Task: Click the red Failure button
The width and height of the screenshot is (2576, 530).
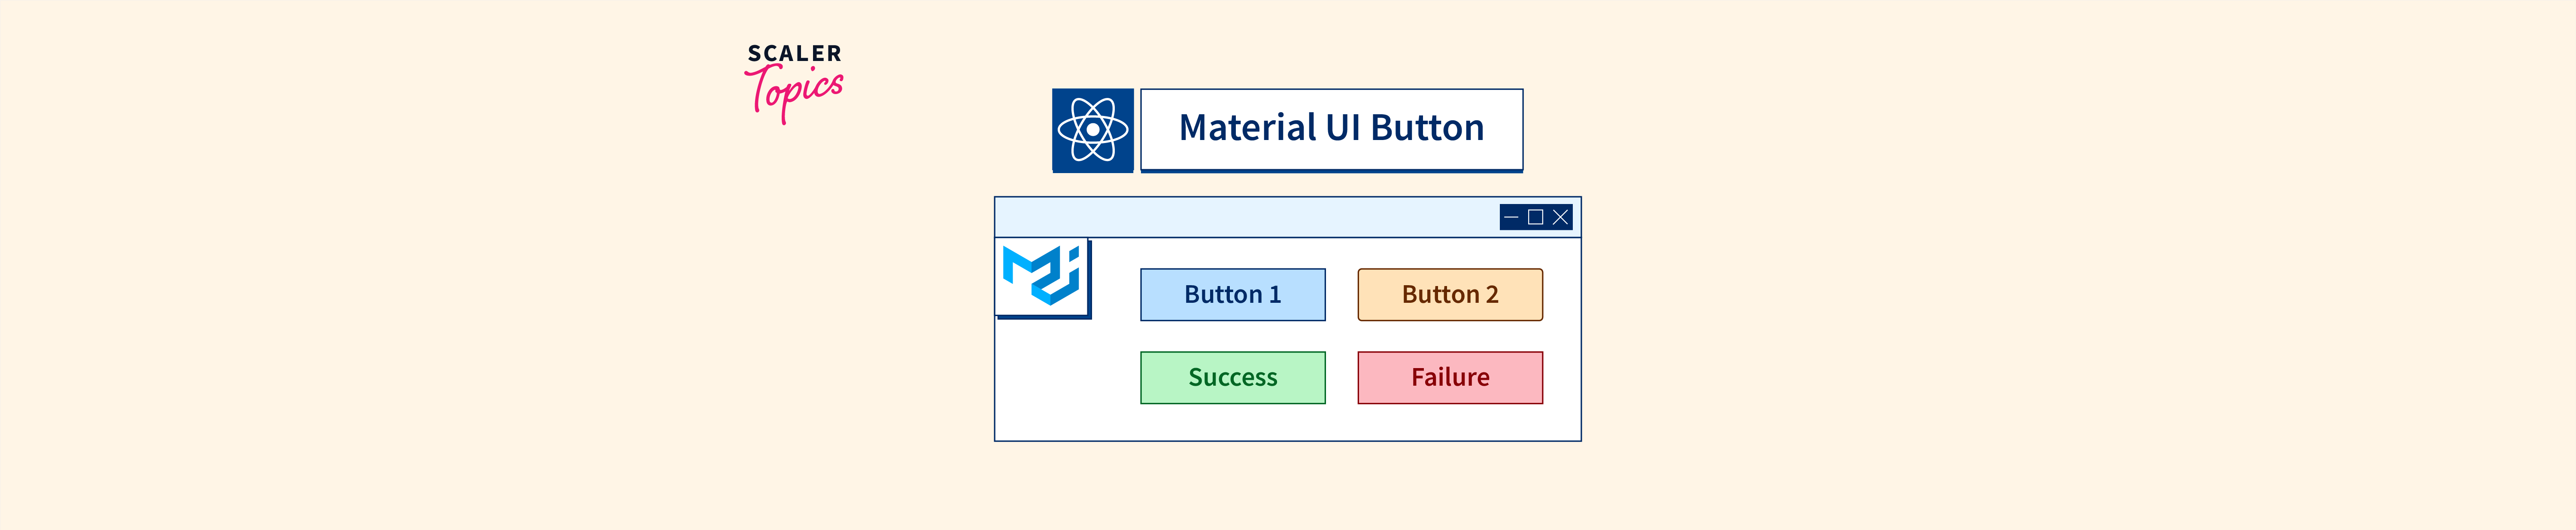Action: (x=1449, y=378)
